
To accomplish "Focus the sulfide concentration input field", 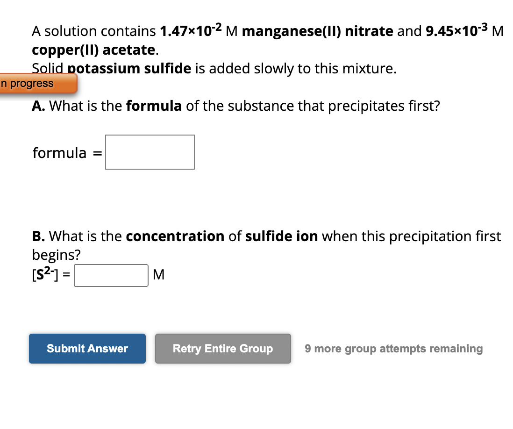I will click(111, 275).
